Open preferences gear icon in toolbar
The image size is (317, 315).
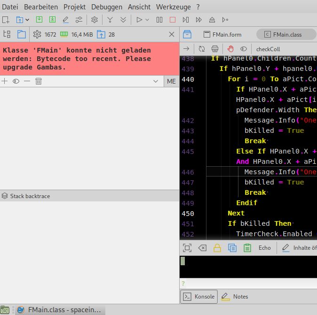[x=95, y=20]
